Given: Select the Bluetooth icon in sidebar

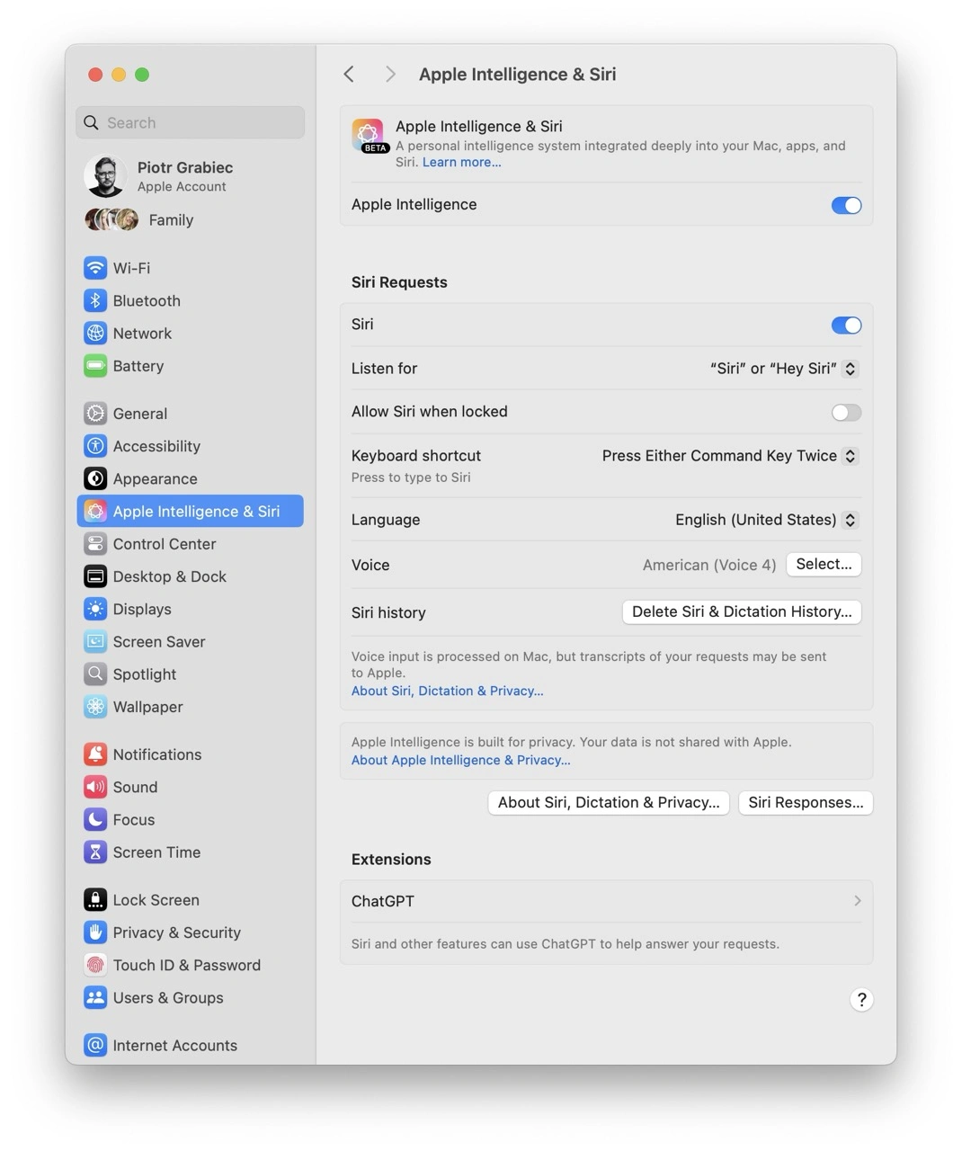Looking at the screenshot, I should pos(95,300).
